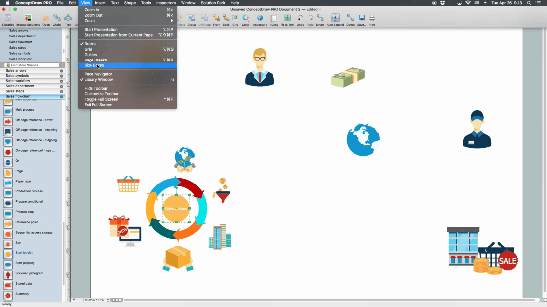Click the Save toolbar icon

[362, 20]
